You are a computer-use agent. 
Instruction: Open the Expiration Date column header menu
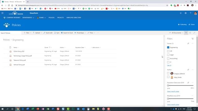80,47
